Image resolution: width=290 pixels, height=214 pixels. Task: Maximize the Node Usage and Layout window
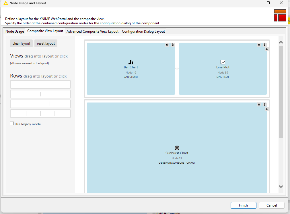(x=268, y=3)
